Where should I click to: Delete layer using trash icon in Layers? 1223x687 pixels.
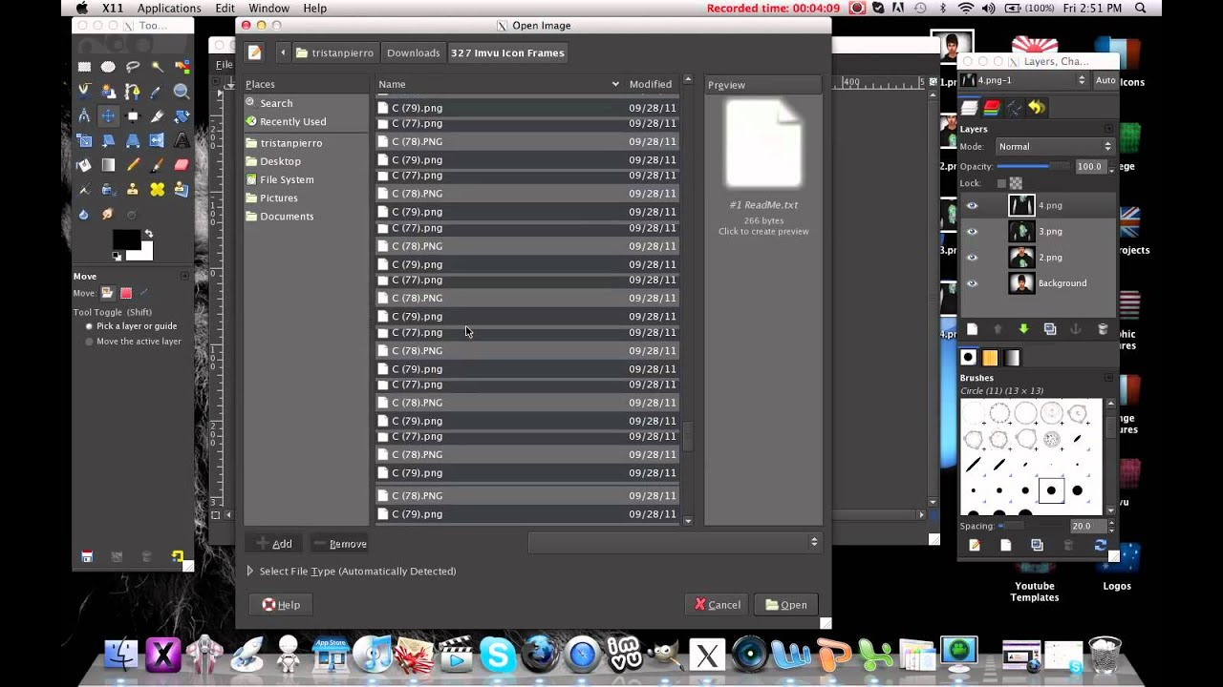1102,329
